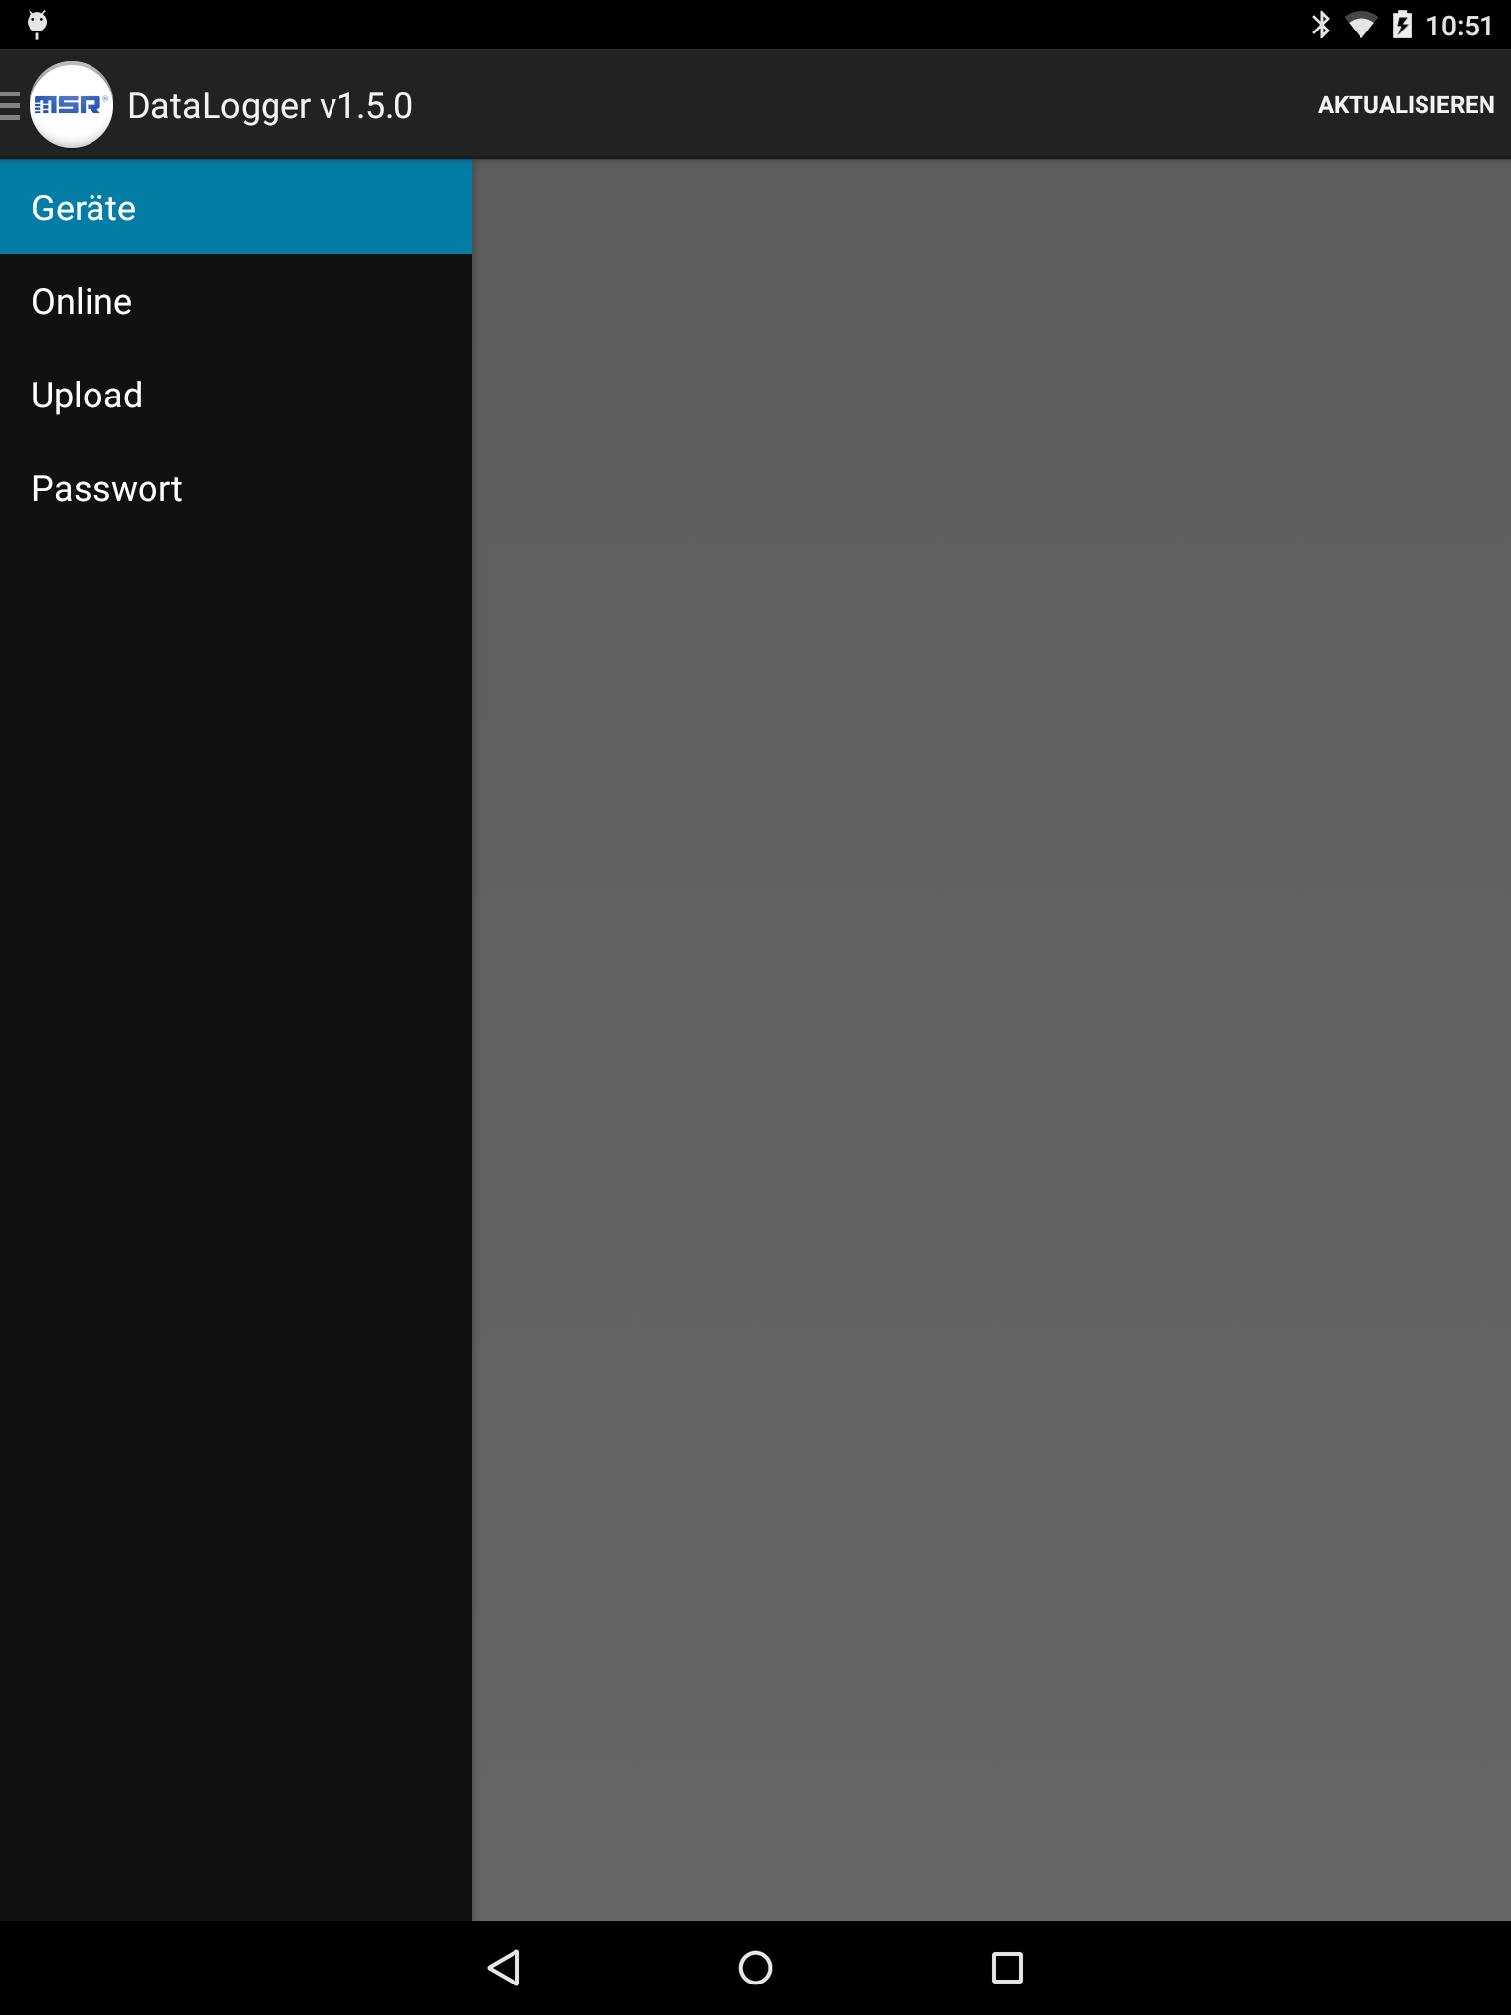
Task: Open the Passwort menu entry
Action: click(236, 488)
